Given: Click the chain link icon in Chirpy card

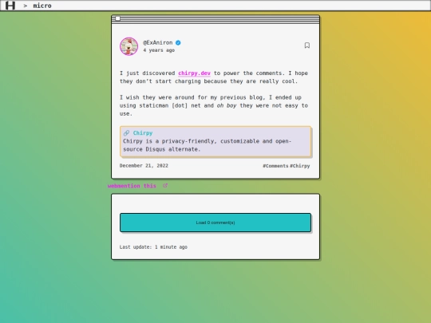Looking at the screenshot, I should tap(126, 133).
